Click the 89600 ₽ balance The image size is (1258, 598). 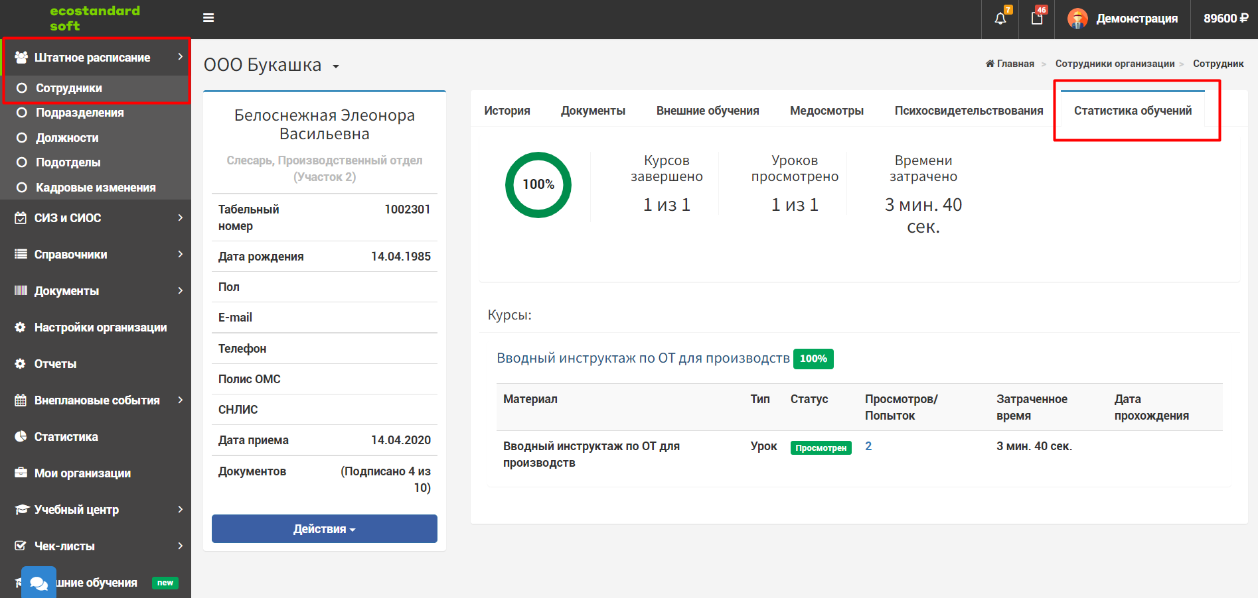tap(1225, 19)
